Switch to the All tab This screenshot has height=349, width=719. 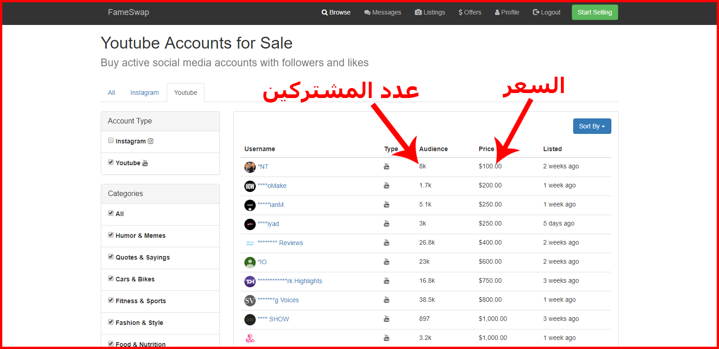click(111, 93)
